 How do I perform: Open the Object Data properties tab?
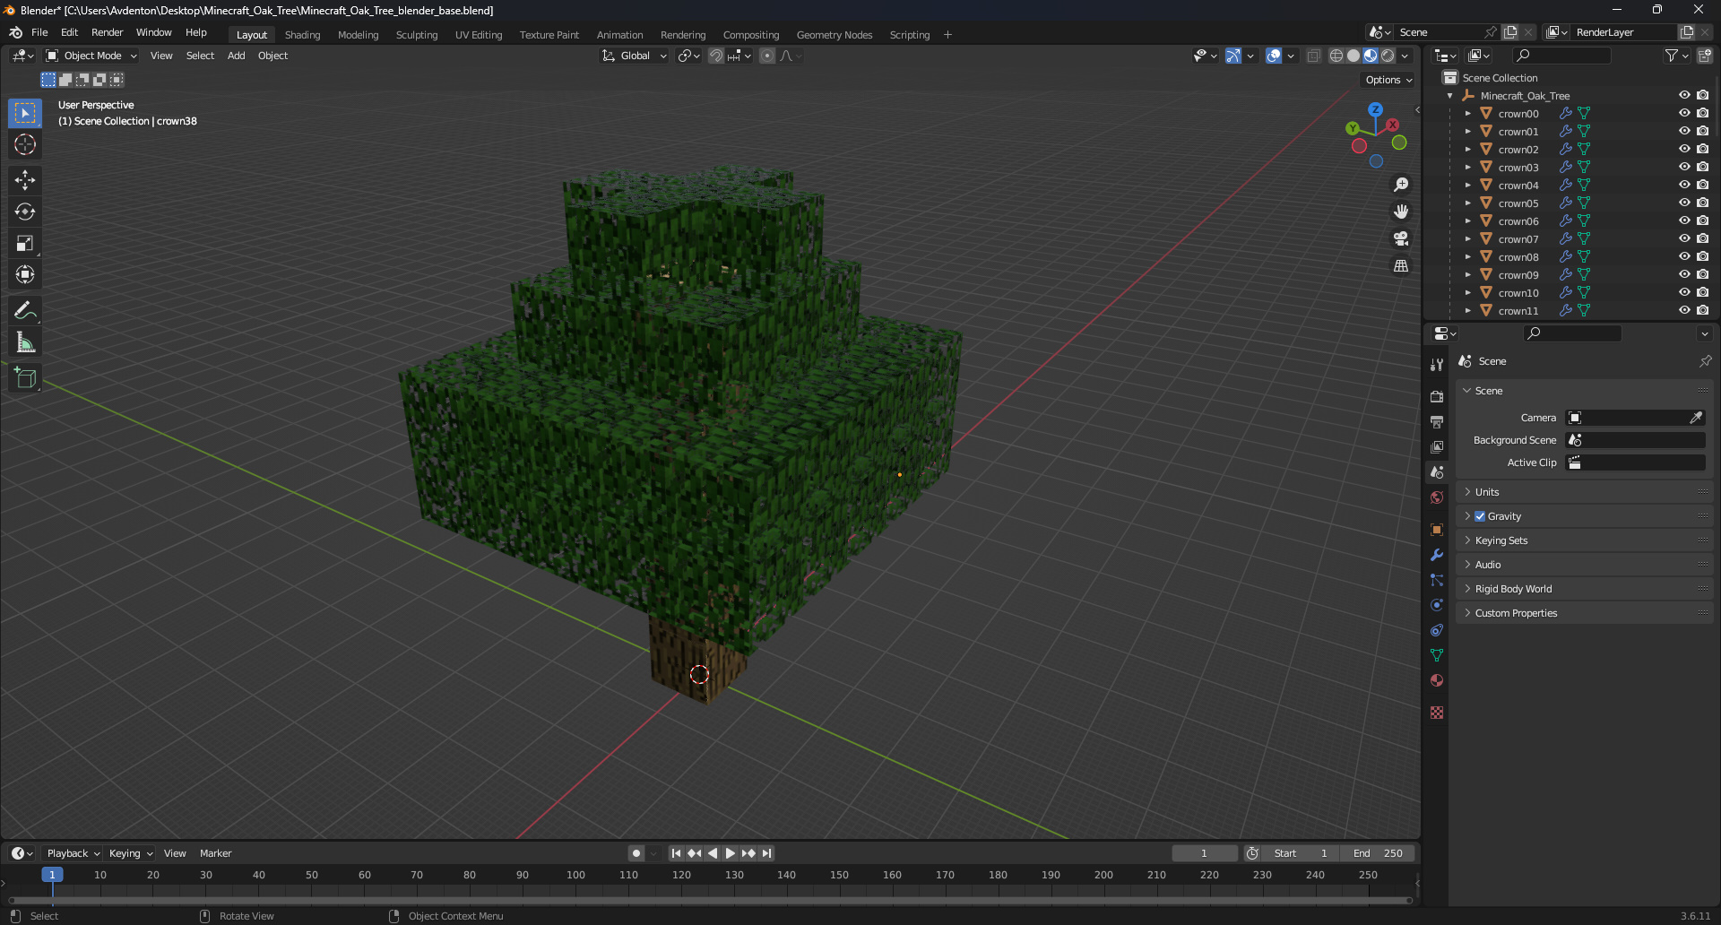[x=1437, y=655]
